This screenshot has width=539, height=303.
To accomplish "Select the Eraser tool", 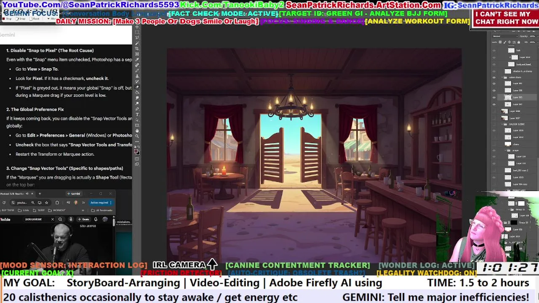I will [x=137, y=87].
